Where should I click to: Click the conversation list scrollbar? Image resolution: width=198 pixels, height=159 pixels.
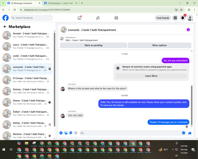click(x=54, y=79)
